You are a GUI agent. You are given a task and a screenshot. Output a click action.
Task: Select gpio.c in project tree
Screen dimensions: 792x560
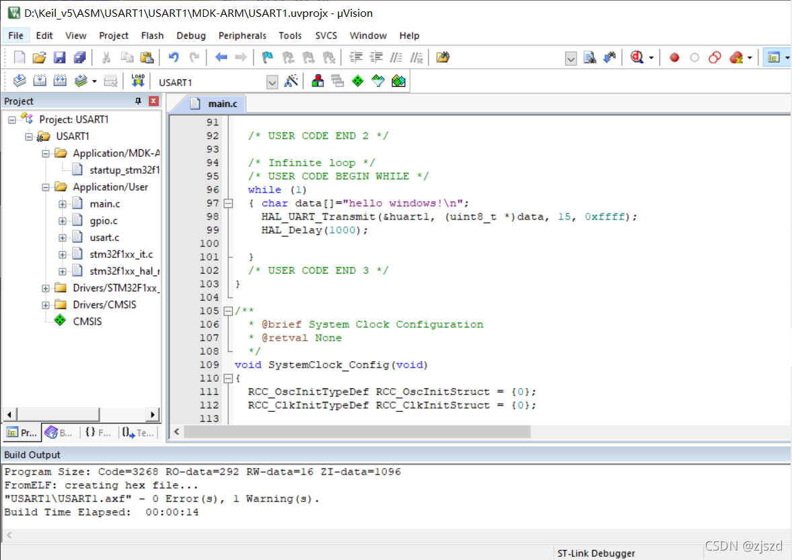(104, 221)
